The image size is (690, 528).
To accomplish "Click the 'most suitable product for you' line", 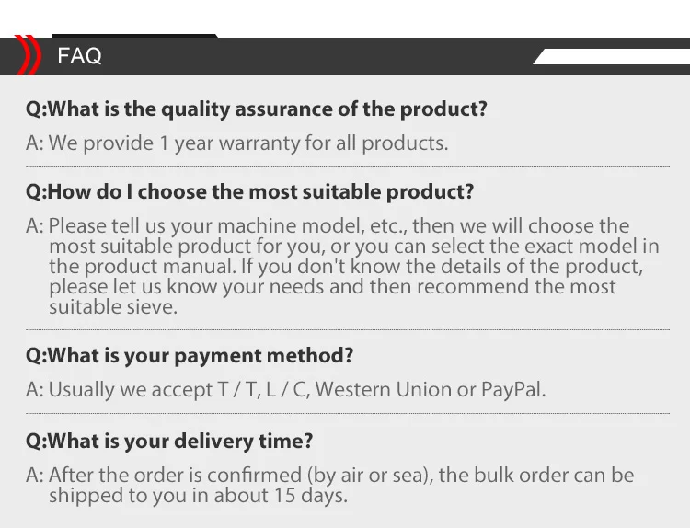I will tap(354, 246).
